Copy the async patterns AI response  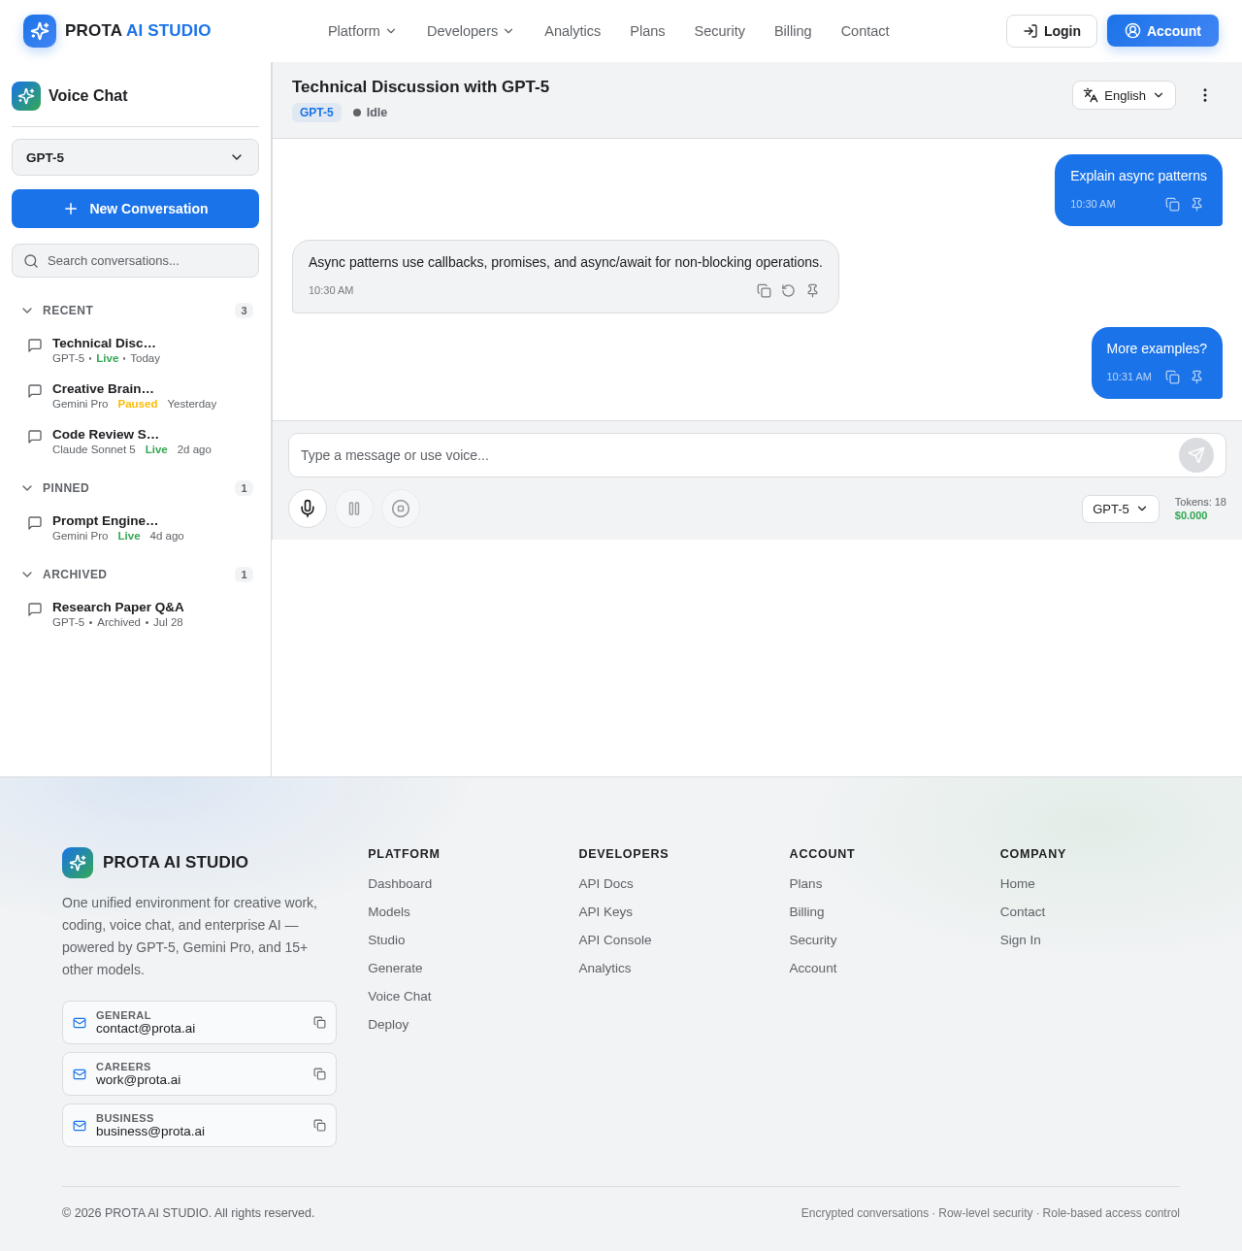764,291
